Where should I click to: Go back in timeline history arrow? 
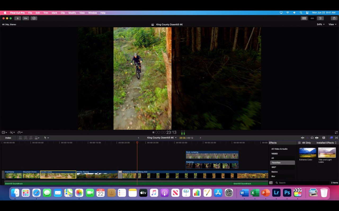click(x=138, y=138)
